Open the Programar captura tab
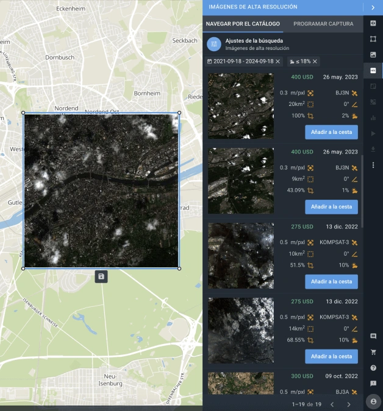The image size is (383, 411). tap(323, 24)
